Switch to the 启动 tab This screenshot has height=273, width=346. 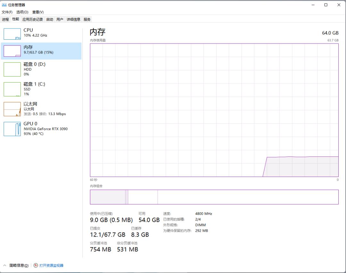click(x=50, y=20)
